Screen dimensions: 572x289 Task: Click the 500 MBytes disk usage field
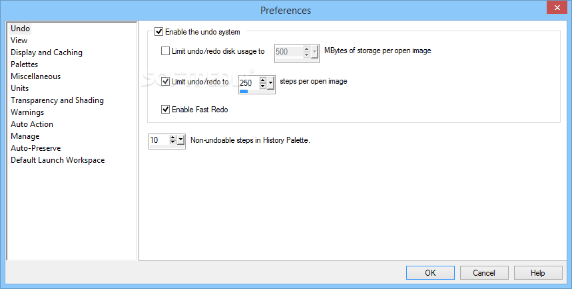[288, 52]
